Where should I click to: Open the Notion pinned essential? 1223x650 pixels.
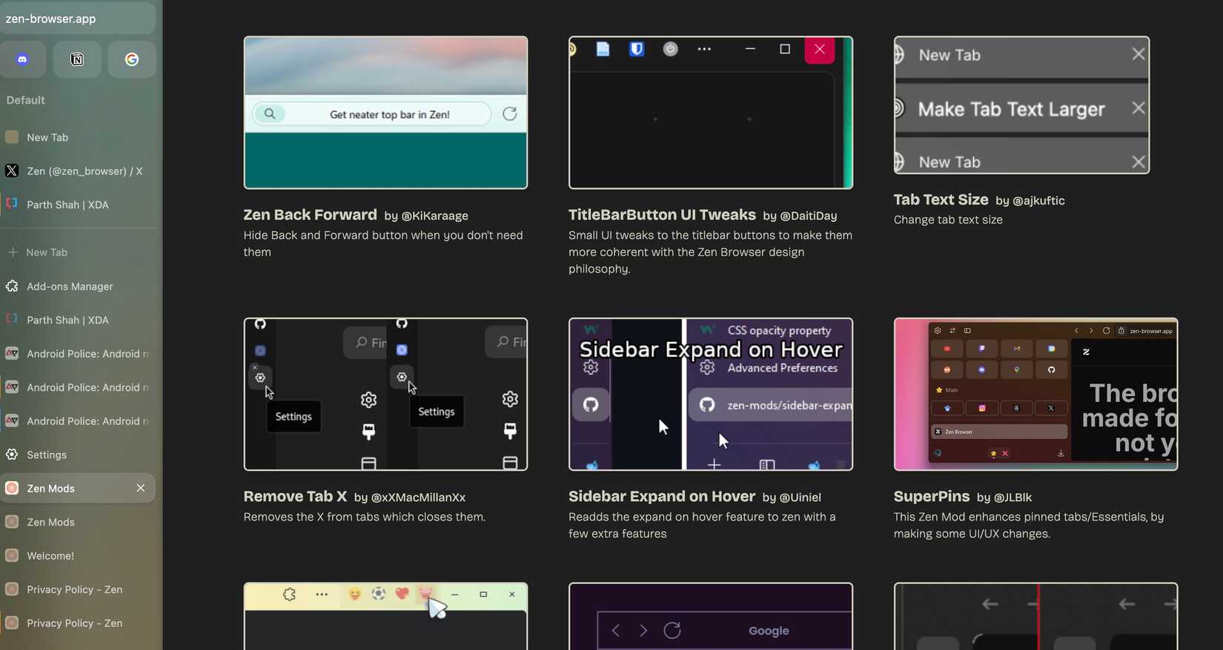click(77, 60)
